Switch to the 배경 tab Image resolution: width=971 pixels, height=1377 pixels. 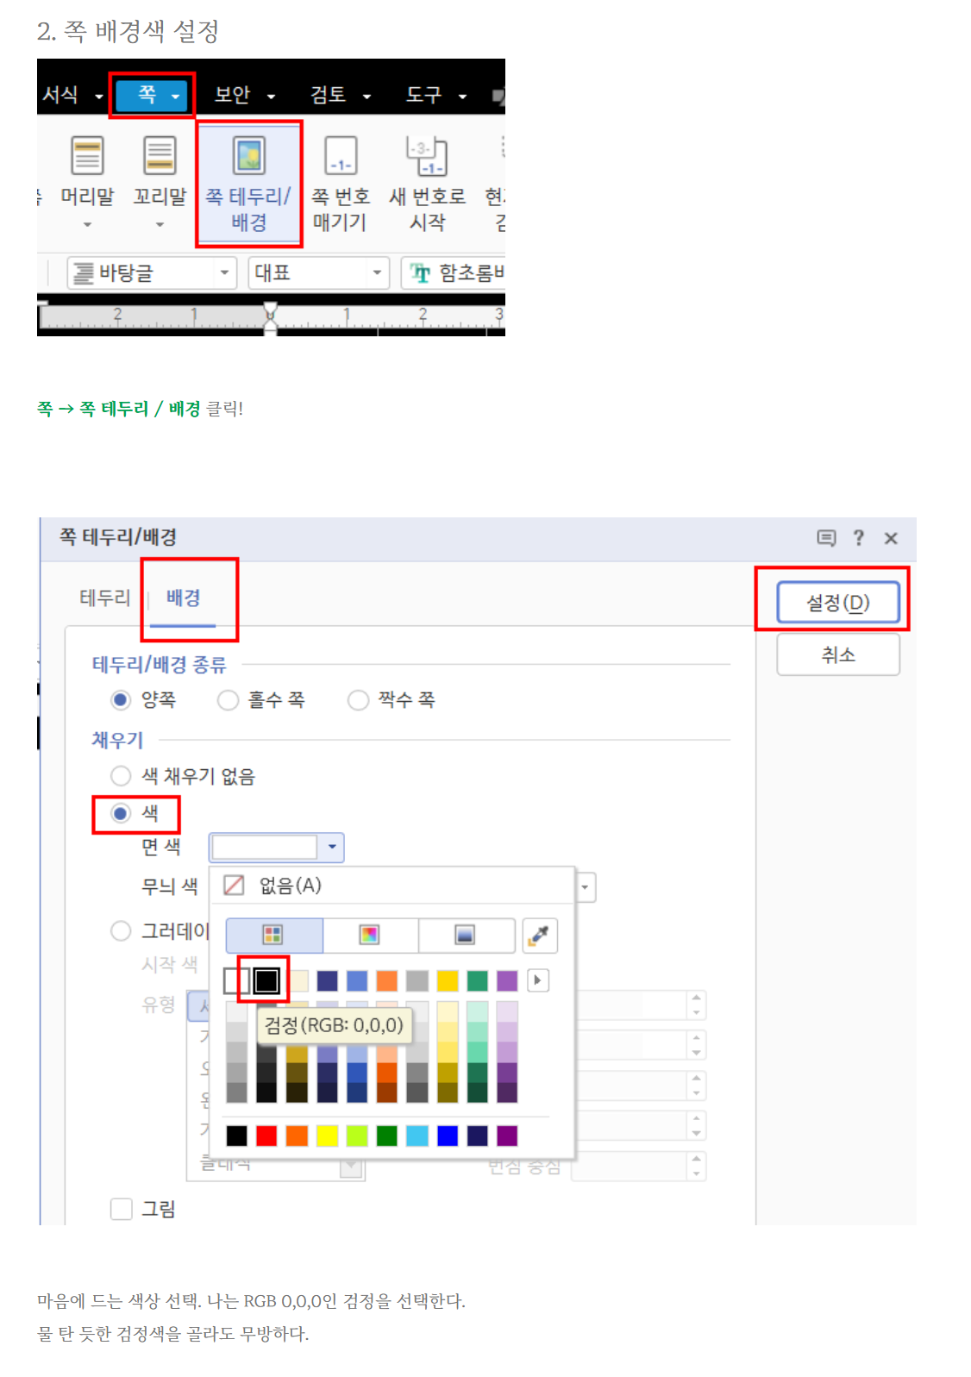[183, 598]
